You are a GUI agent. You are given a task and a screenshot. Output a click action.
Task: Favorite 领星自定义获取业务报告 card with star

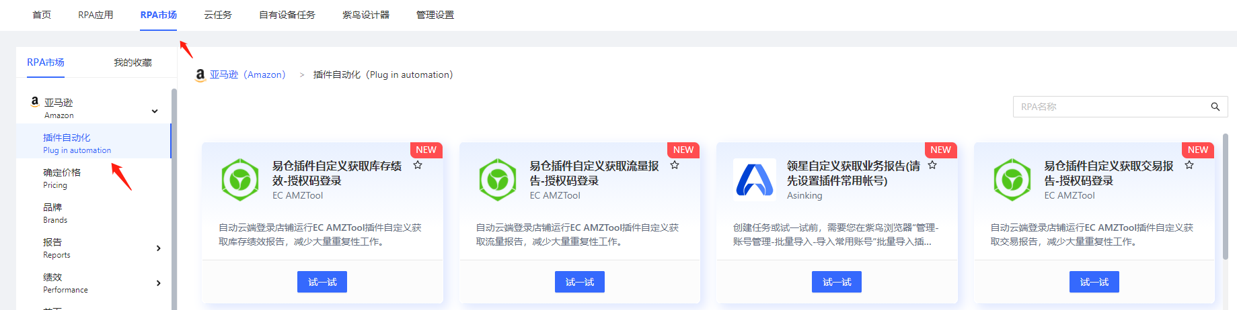932,165
